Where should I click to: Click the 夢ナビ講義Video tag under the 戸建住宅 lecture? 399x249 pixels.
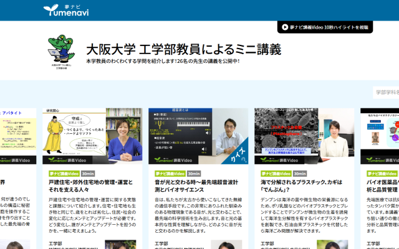pyautogui.click(x=64, y=174)
